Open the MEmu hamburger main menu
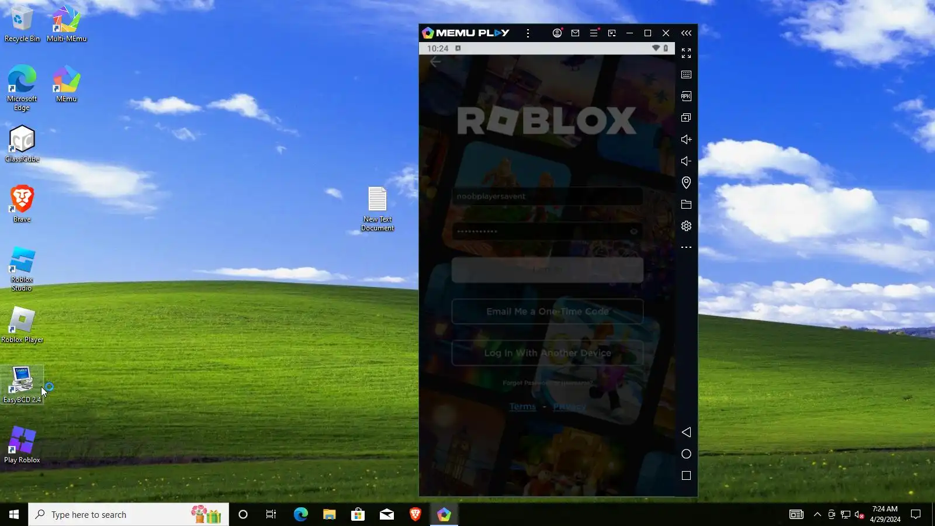The image size is (935, 526). pos(594,33)
